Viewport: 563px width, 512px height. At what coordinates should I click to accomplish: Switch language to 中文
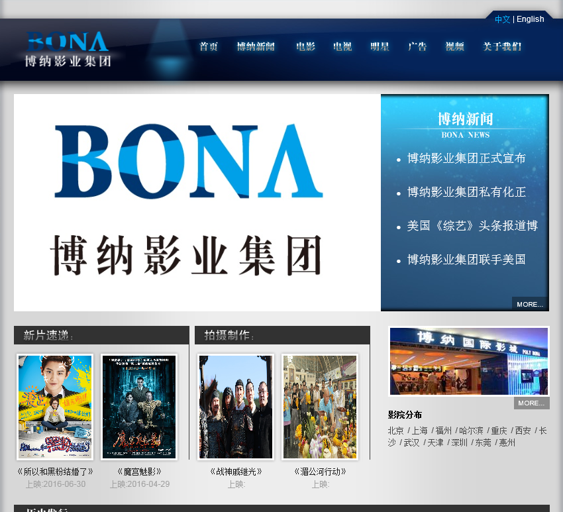(x=502, y=19)
